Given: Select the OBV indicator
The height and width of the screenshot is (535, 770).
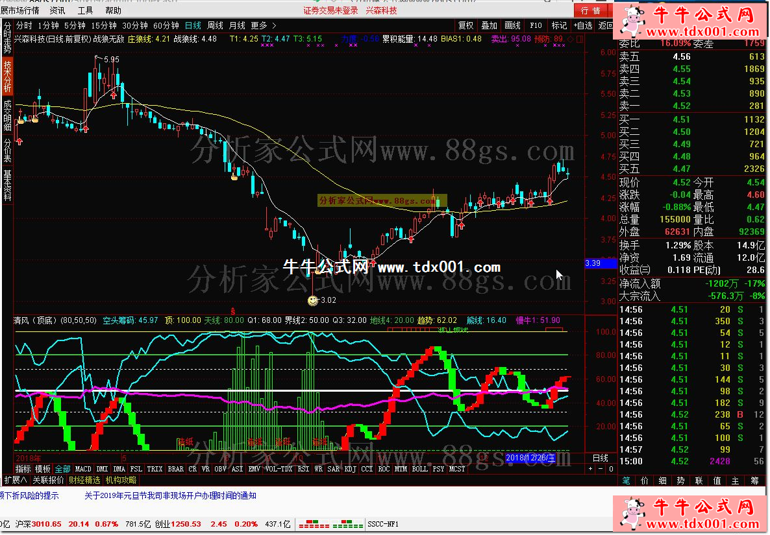Looking at the screenshot, I should pyautogui.click(x=221, y=469).
